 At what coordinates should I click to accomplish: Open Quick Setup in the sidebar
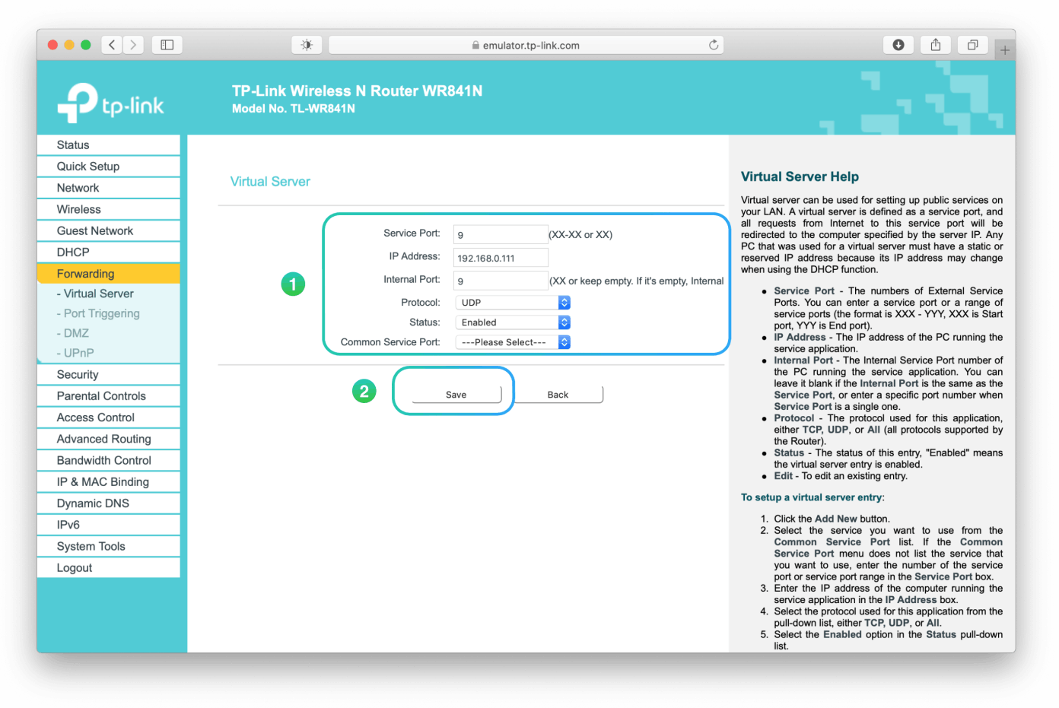coord(108,167)
